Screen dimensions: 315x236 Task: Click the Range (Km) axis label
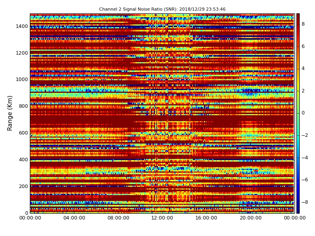[9, 113]
